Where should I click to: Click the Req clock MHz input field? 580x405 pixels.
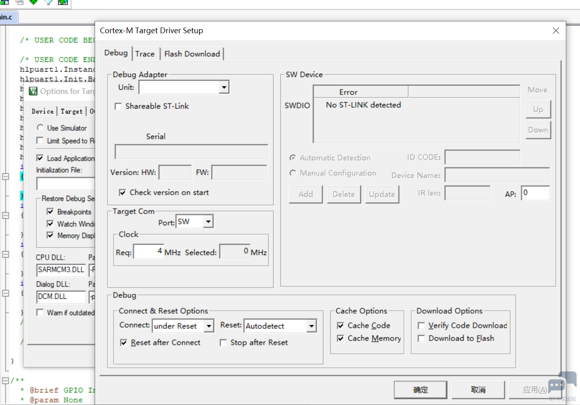(149, 252)
